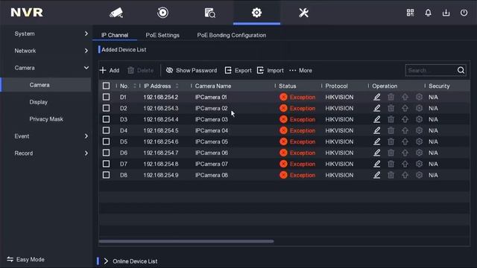Check the D5 row checkbox

(x=106, y=141)
